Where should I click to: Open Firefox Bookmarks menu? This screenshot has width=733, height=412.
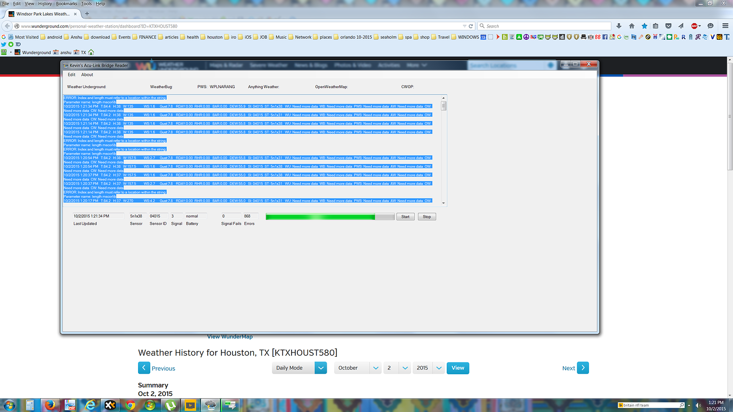[x=66, y=4]
